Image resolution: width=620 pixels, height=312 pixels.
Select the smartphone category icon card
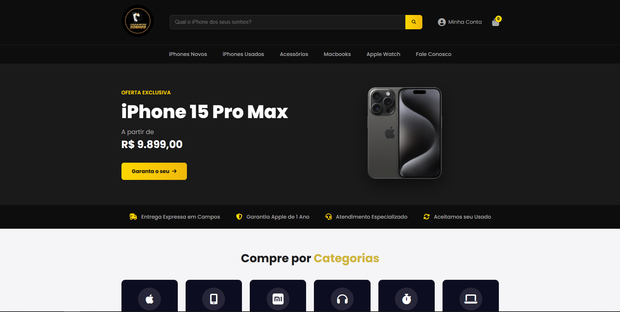coord(214,296)
